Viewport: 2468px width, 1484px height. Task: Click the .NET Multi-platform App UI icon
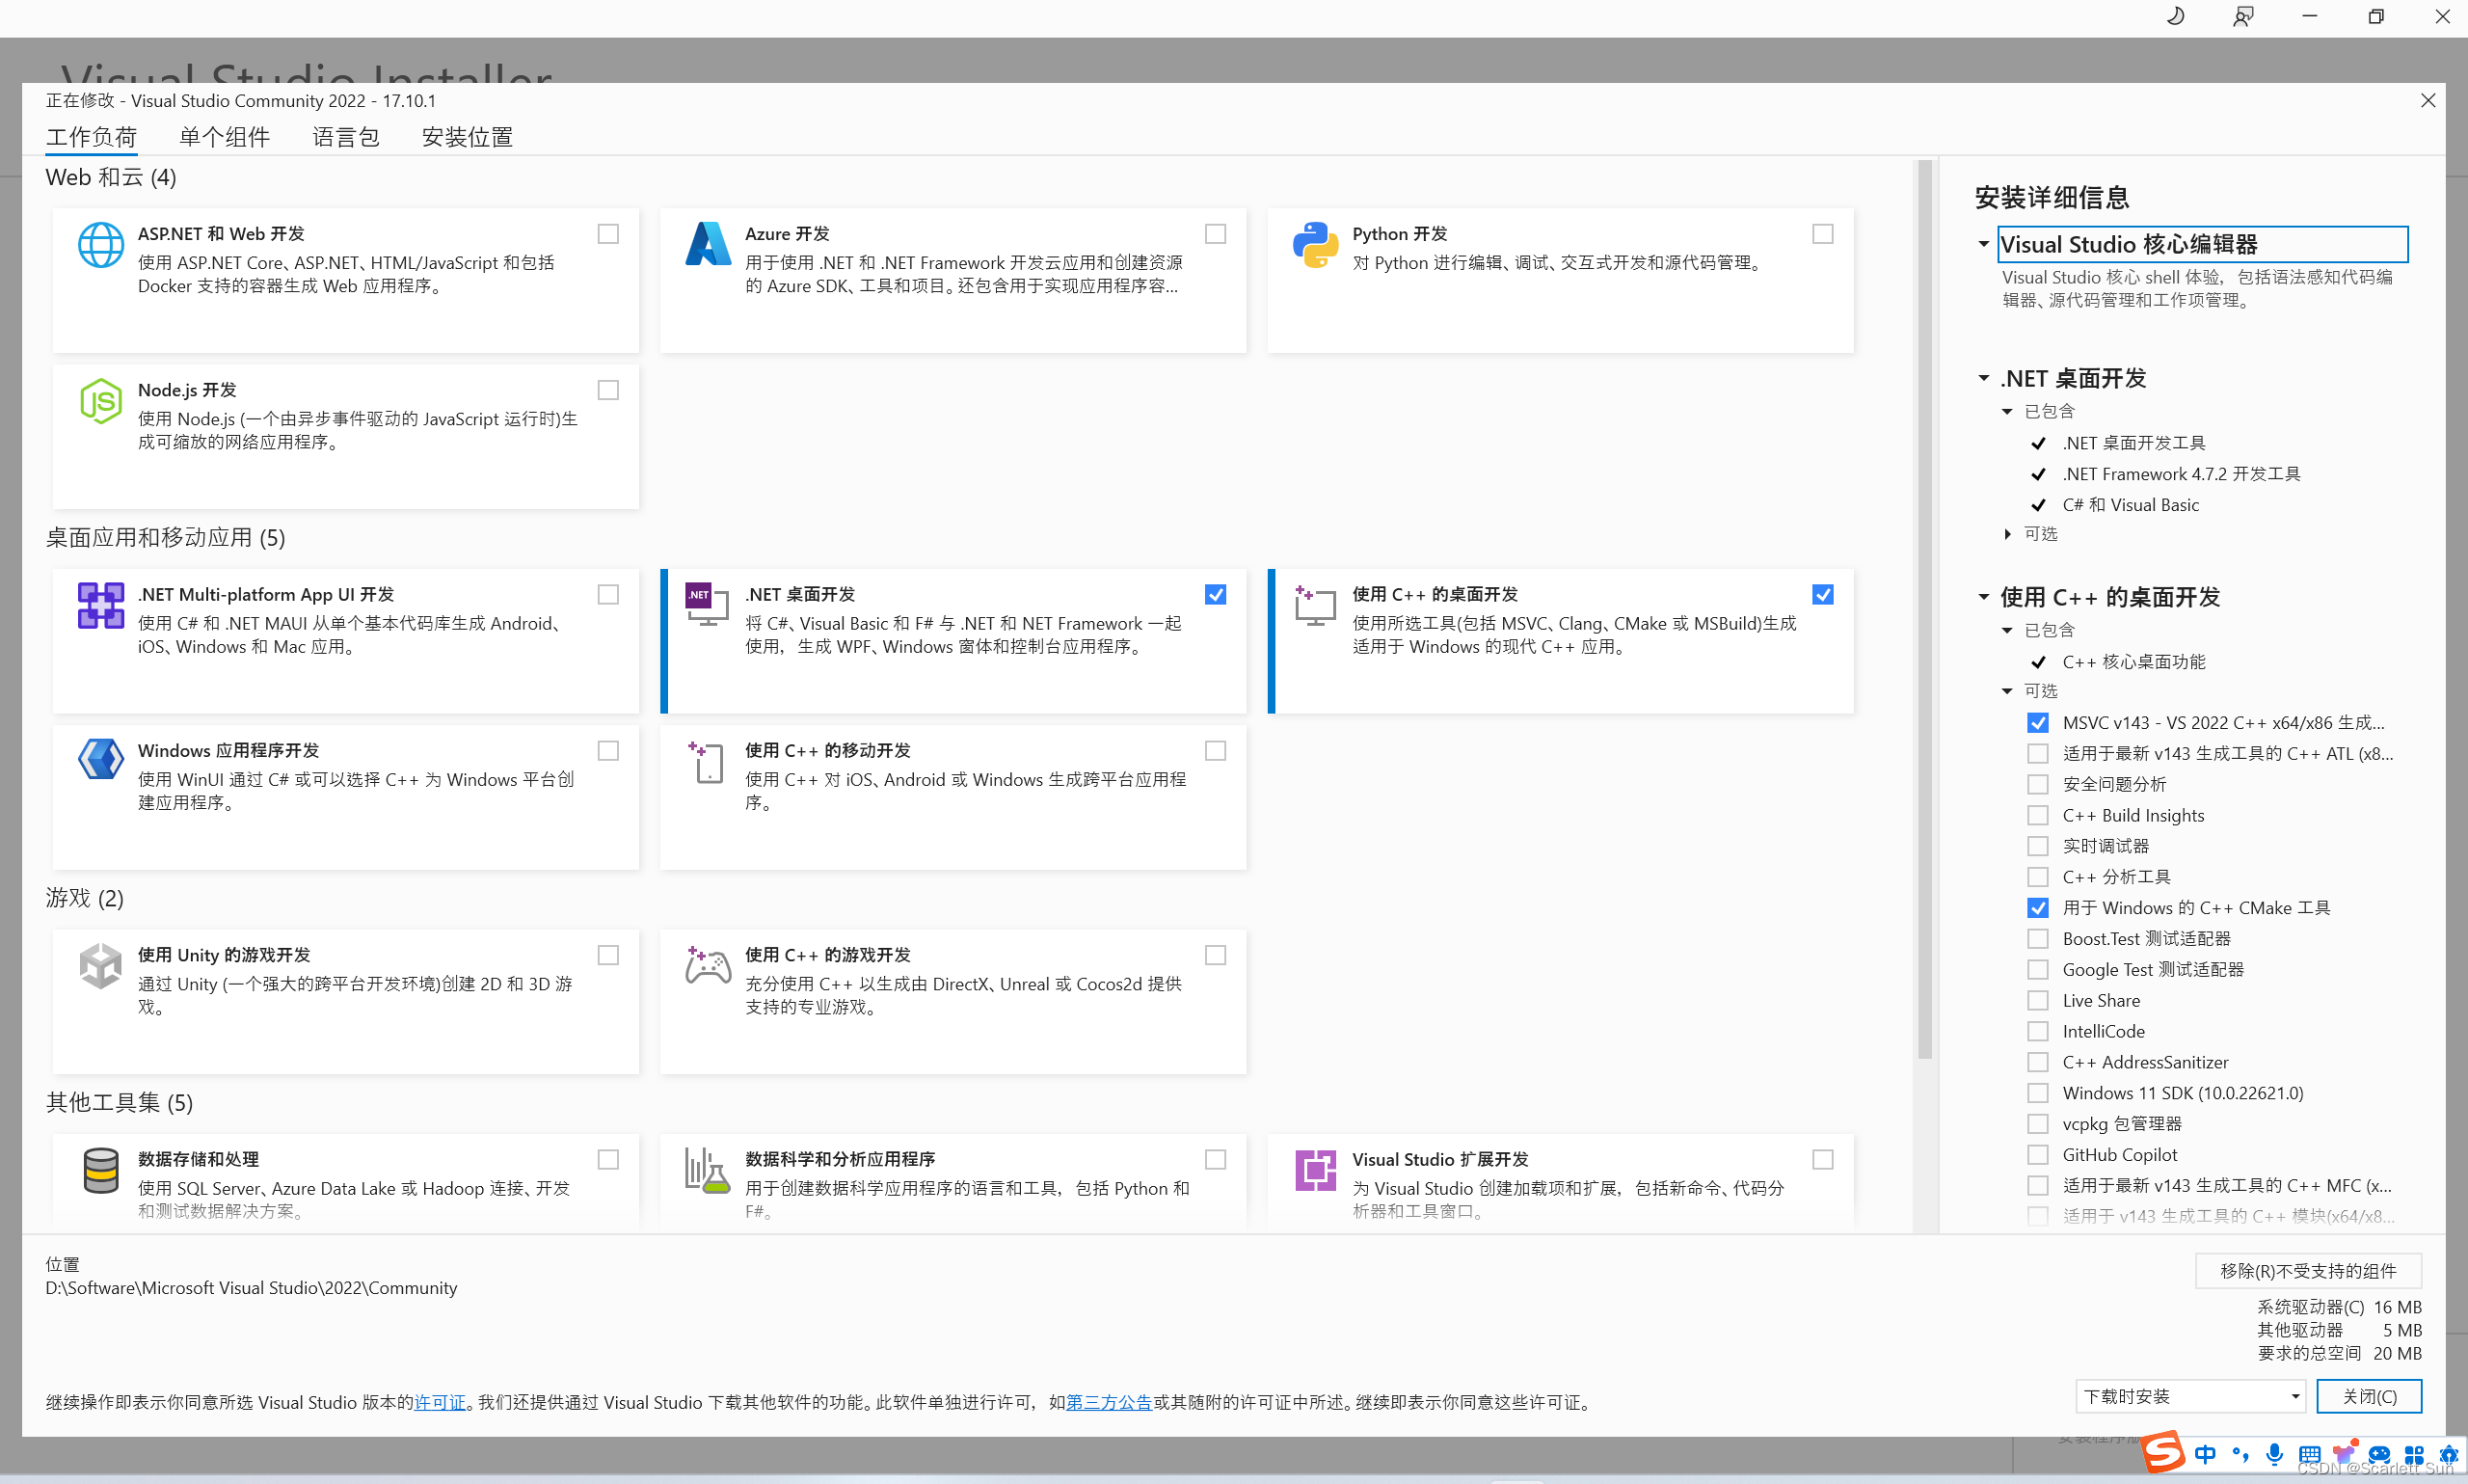(x=101, y=605)
